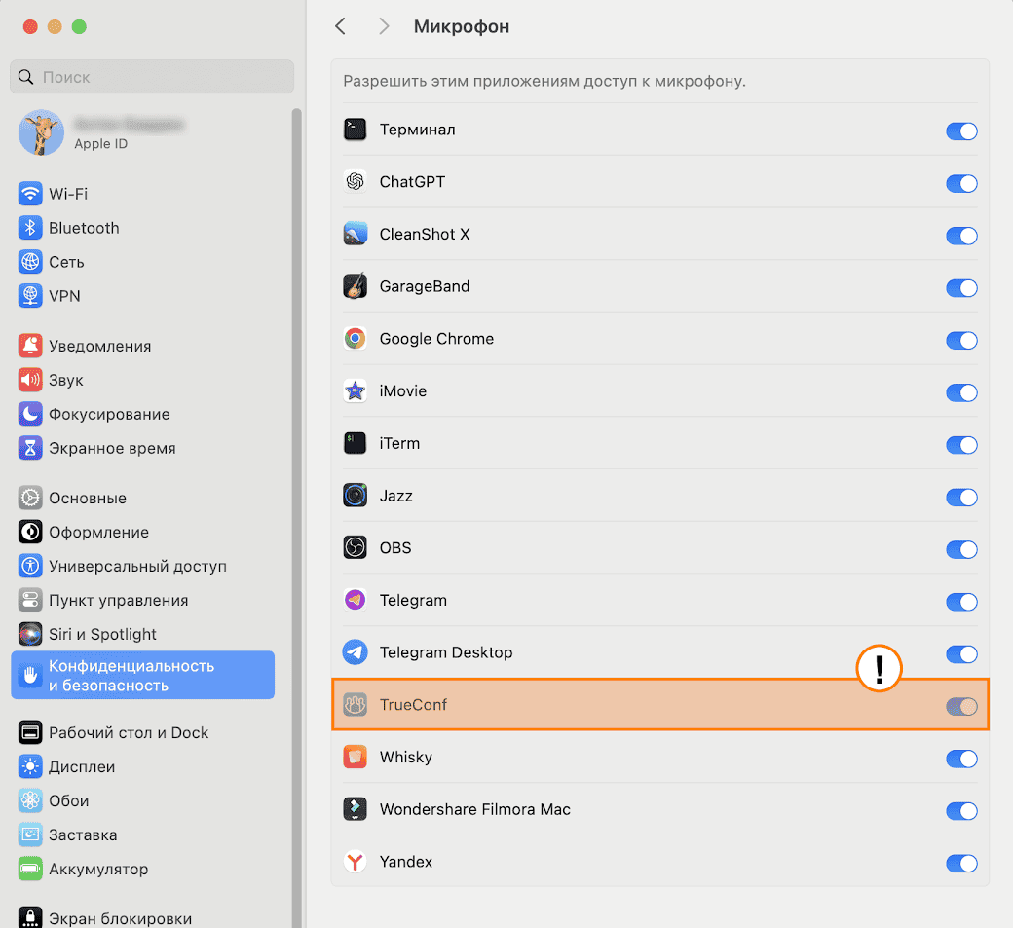Toggle Jazz microphone switch
1013x928 pixels.
coord(961,498)
